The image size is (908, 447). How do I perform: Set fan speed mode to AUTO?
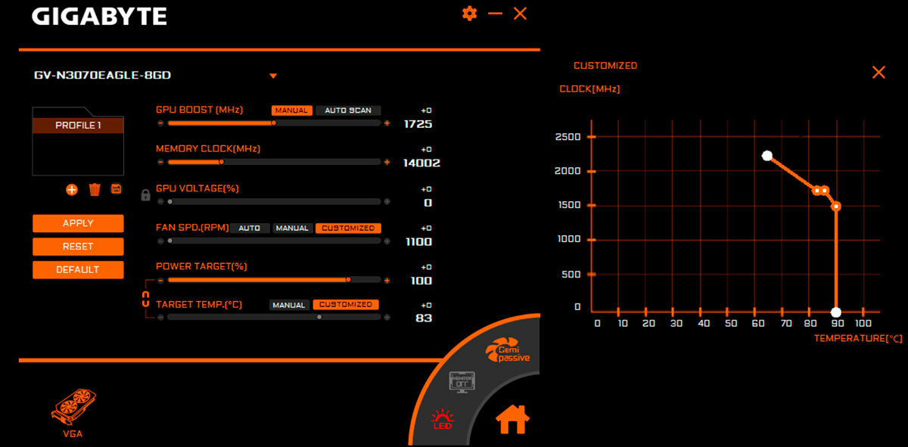pyautogui.click(x=249, y=228)
